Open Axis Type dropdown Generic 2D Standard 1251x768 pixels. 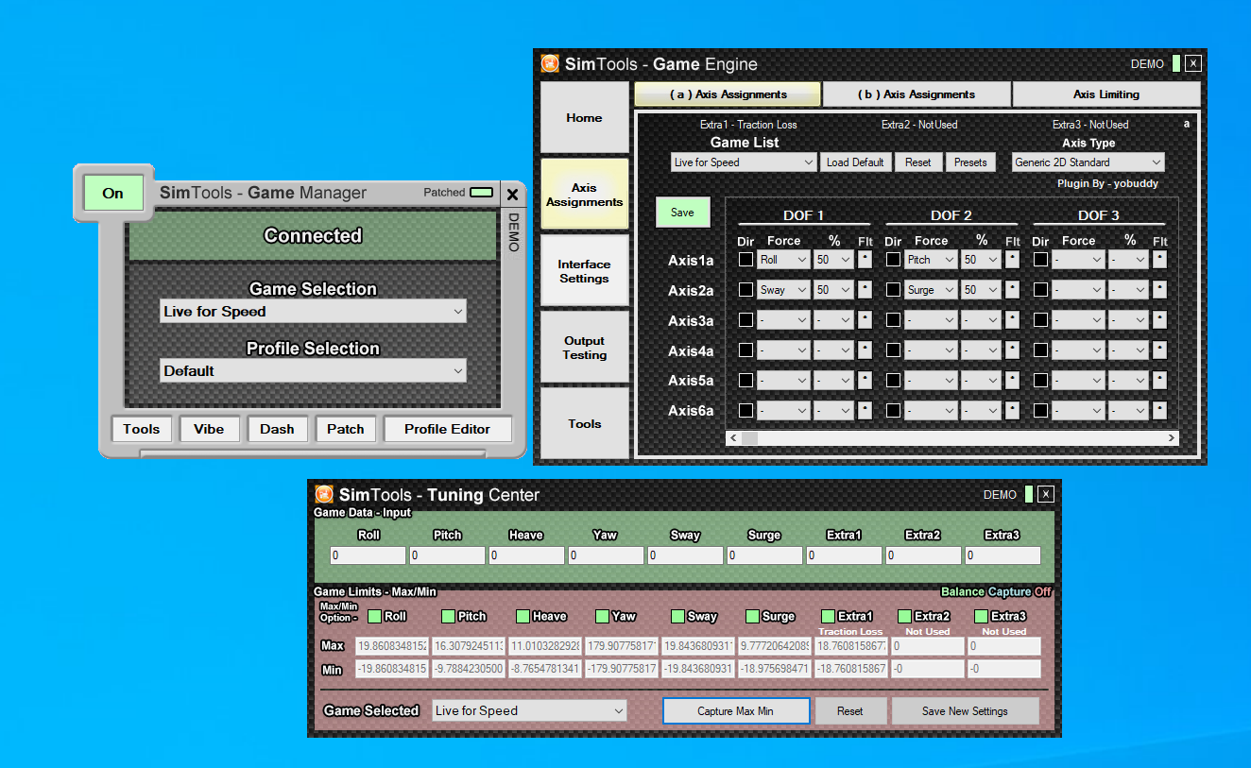coord(1088,162)
